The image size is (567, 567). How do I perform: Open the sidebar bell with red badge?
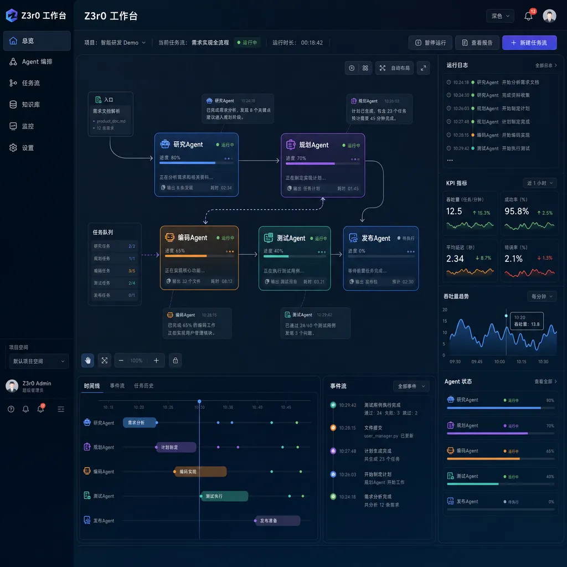pyautogui.click(x=41, y=409)
